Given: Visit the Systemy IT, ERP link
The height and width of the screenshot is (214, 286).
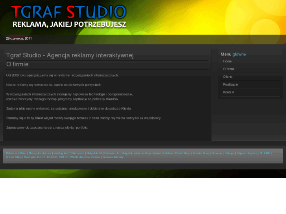Looking at the screenshot, I should click(x=259, y=153).
